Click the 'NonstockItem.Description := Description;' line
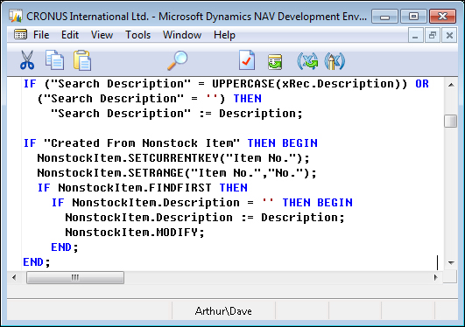Viewport: 465px width, 327px height. point(205,218)
